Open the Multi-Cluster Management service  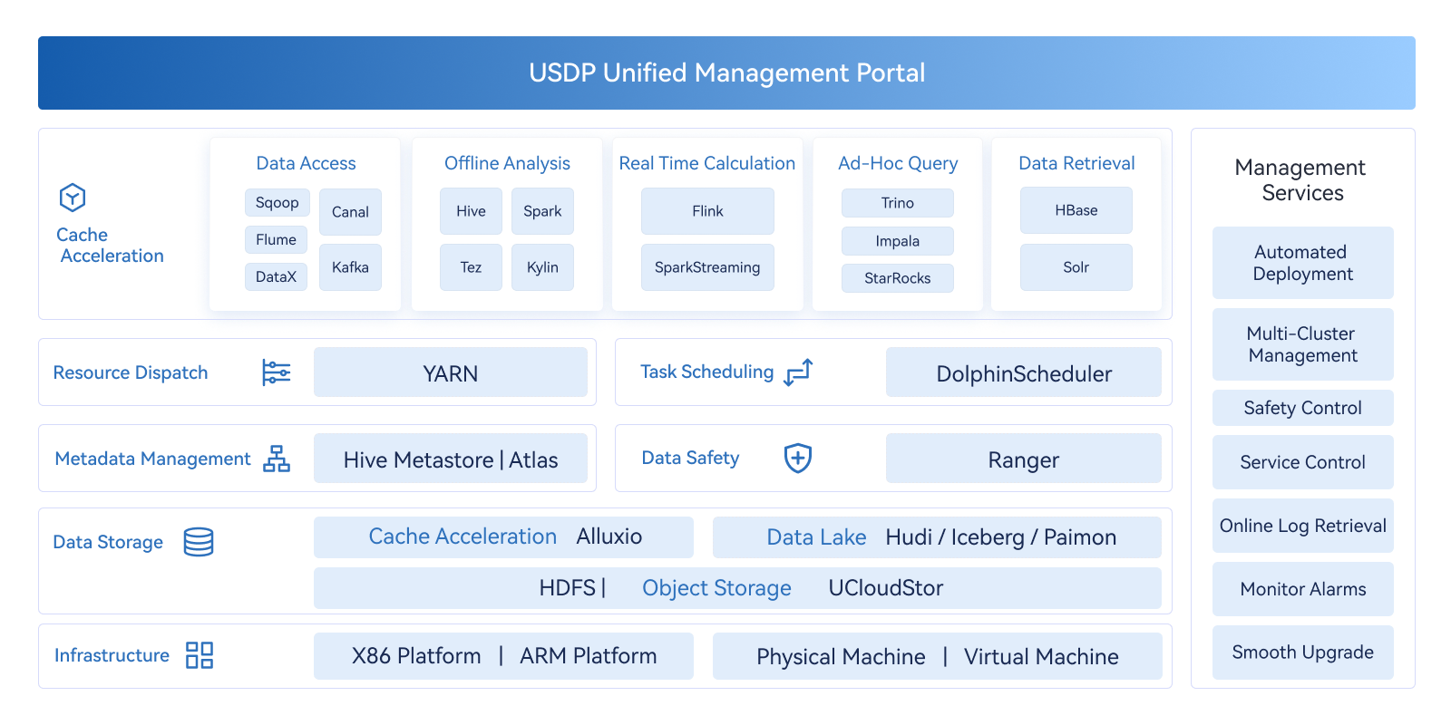point(1303,344)
